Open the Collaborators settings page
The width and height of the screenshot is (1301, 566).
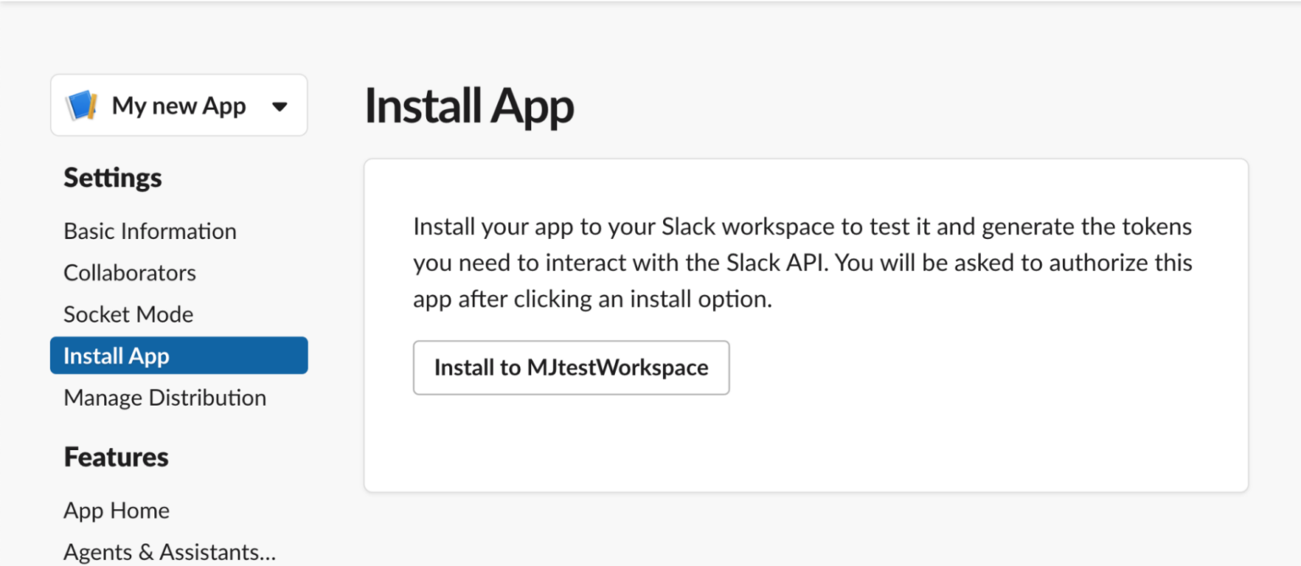pyautogui.click(x=129, y=272)
